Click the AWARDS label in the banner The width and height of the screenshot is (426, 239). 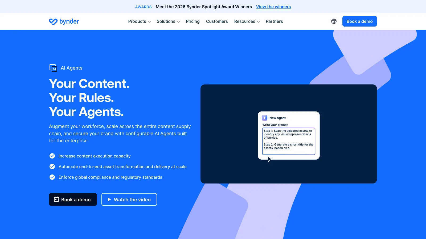(143, 7)
